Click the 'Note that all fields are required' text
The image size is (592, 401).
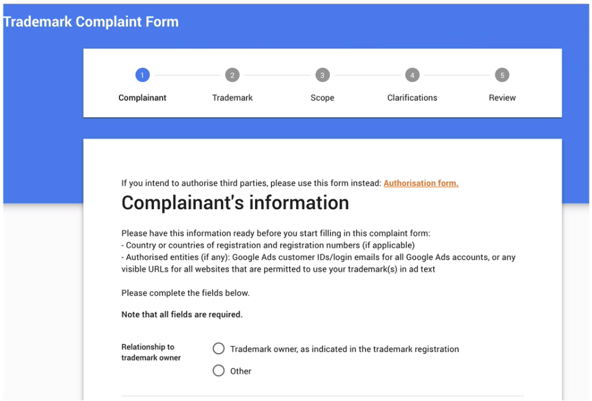182,314
